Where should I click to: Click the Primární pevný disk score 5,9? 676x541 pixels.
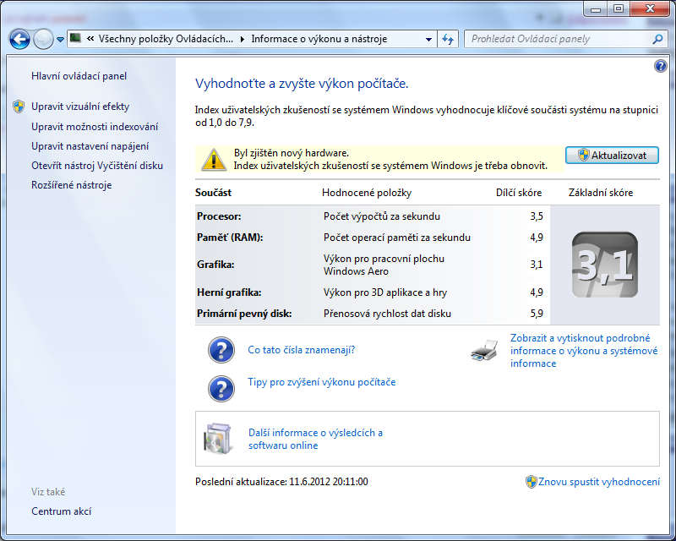point(537,314)
